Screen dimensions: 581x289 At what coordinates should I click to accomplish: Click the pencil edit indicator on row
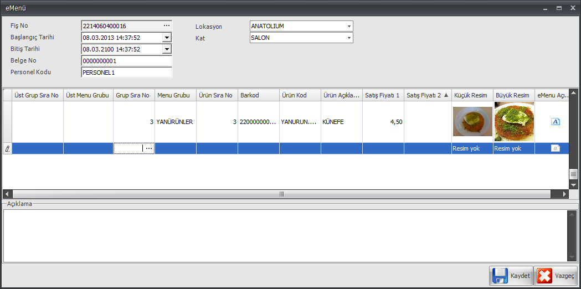pos(7,148)
